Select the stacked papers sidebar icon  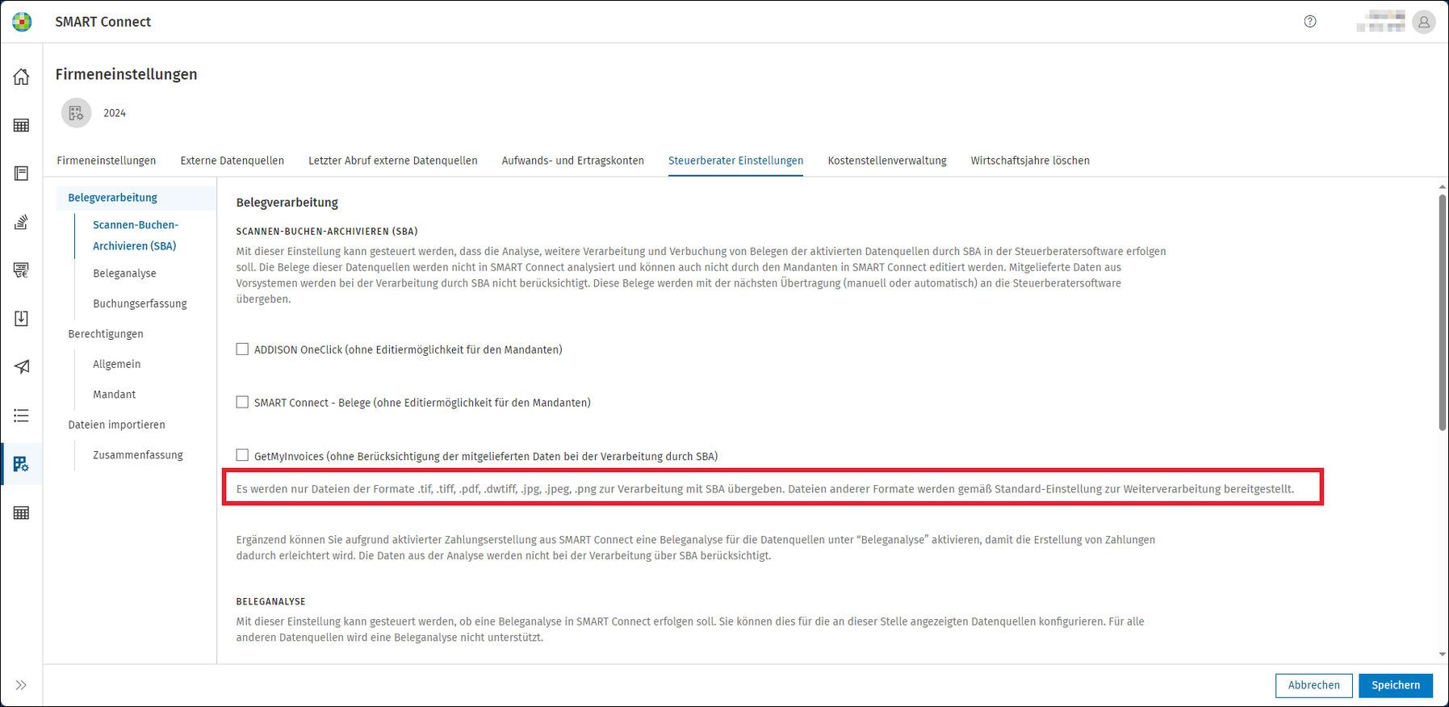(22, 222)
